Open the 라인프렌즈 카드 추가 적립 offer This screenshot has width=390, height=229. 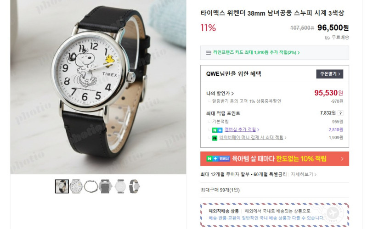tap(256, 53)
